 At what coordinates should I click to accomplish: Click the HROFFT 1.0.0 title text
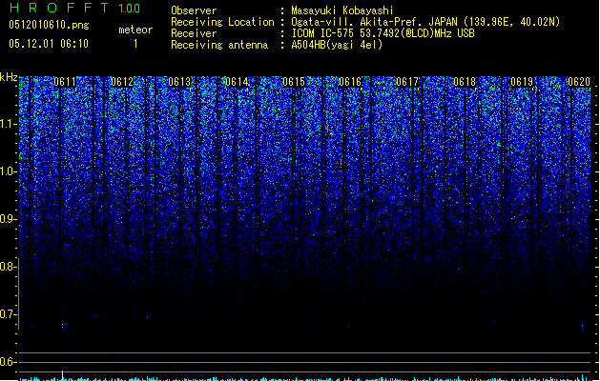(75, 8)
